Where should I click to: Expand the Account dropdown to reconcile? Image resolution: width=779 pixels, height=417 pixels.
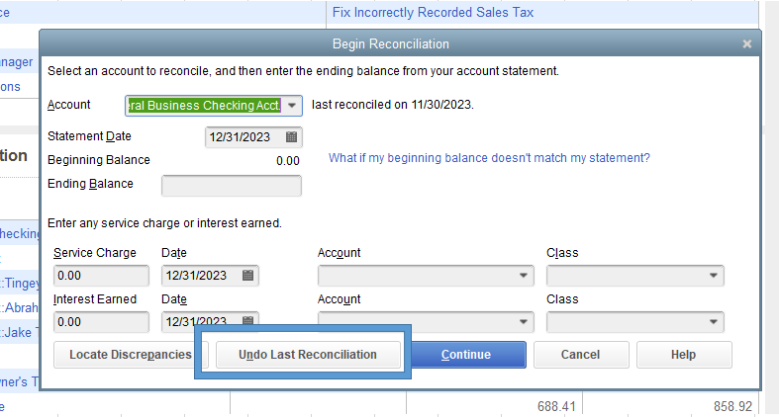click(293, 106)
